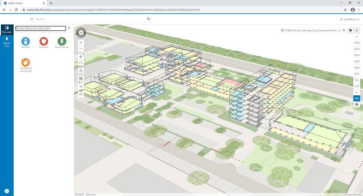This screenshot has width=363, height=196.
Task: Open the Sicherheit category
Action: (43, 41)
